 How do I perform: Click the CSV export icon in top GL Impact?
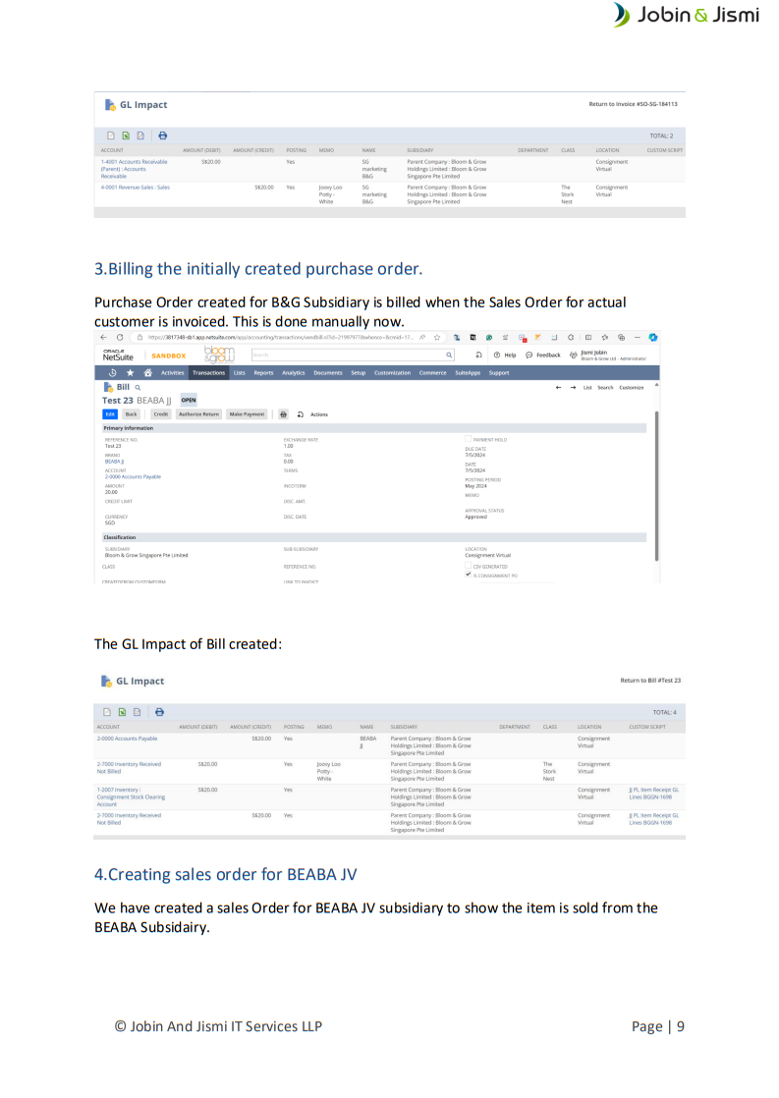[x=111, y=136]
